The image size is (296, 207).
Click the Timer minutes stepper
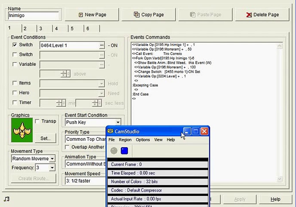pyautogui.click(x=59, y=103)
